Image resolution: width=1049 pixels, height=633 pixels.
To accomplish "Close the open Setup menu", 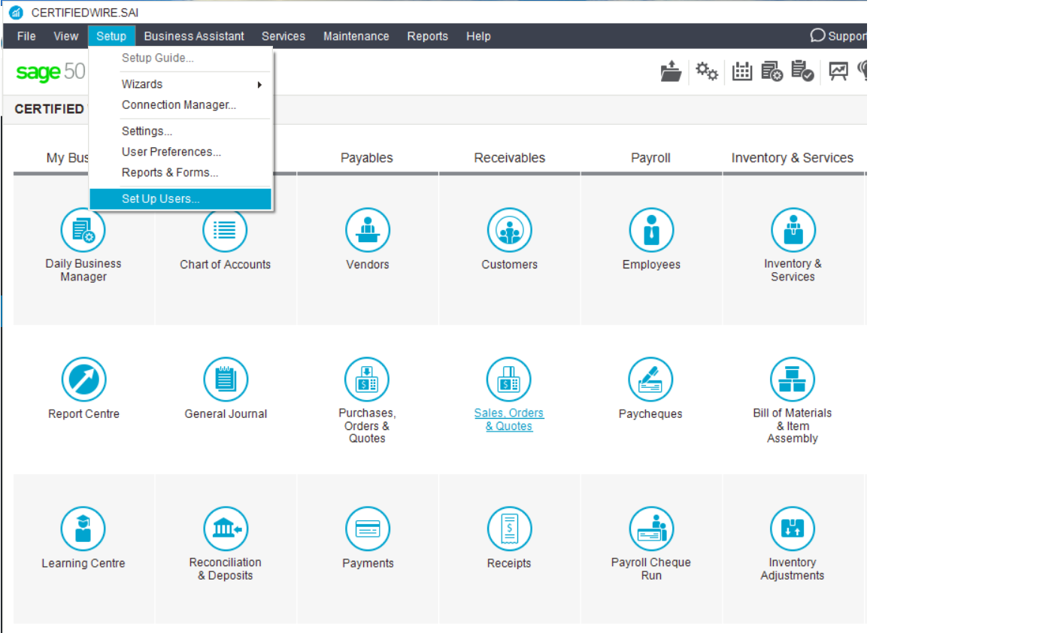I will tap(111, 36).
